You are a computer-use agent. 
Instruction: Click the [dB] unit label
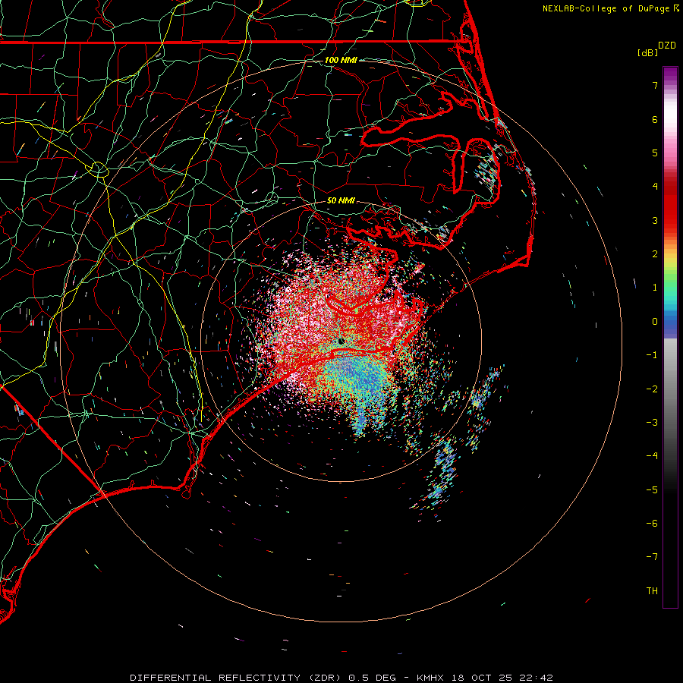[648, 52]
